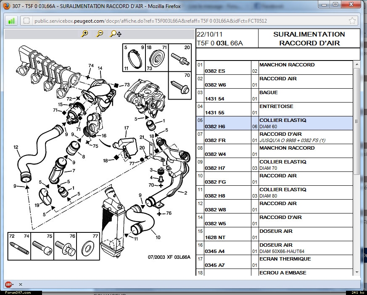Open the stud inset labeled 72, 74
This screenshot has height=295, width=367.
[x=19, y=246]
